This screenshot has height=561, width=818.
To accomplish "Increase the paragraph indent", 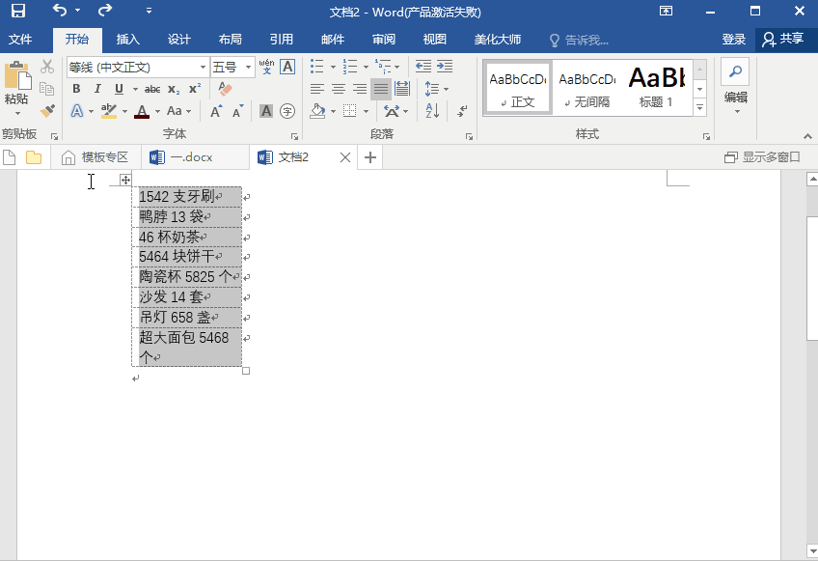I will [444, 67].
